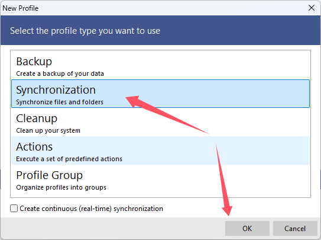Choose the Profile Group option
321x240 pixels.
pyautogui.click(x=160, y=179)
